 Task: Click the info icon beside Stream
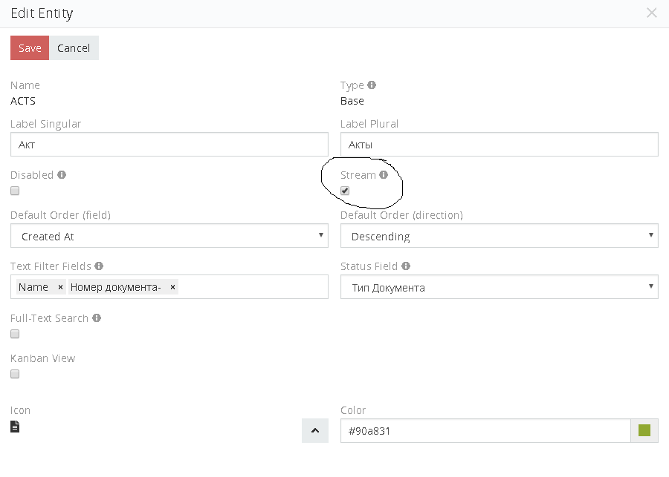[x=384, y=175]
